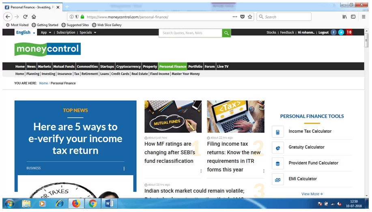The height and width of the screenshot is (212, 372).
Task: Bookmark this page with the star icon
Action: 250,17
